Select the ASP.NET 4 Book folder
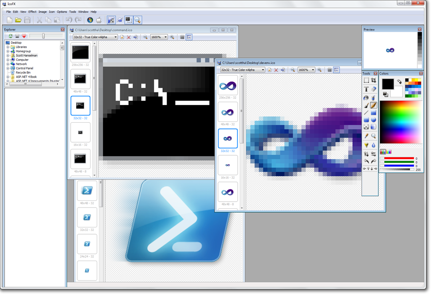The image size is (431, 294). tap(27, 77)
